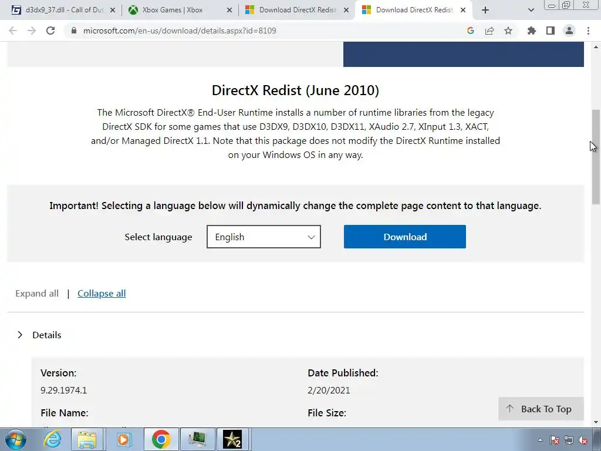
Task: Click the address bar URL
Action: click(x=180, y=31)
